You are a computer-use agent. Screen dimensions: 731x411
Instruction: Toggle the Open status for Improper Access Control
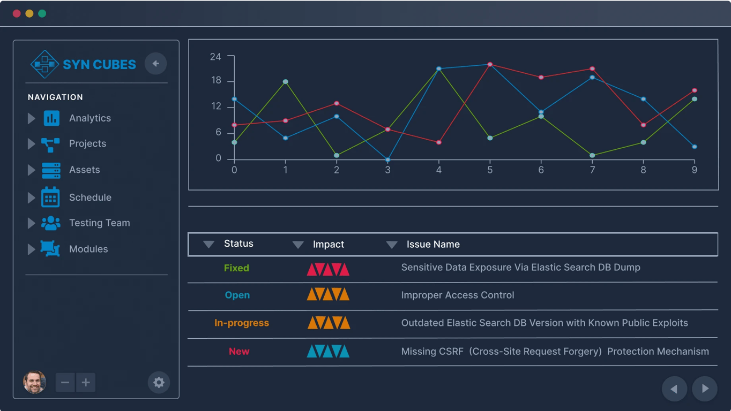(x=237, y=295)
